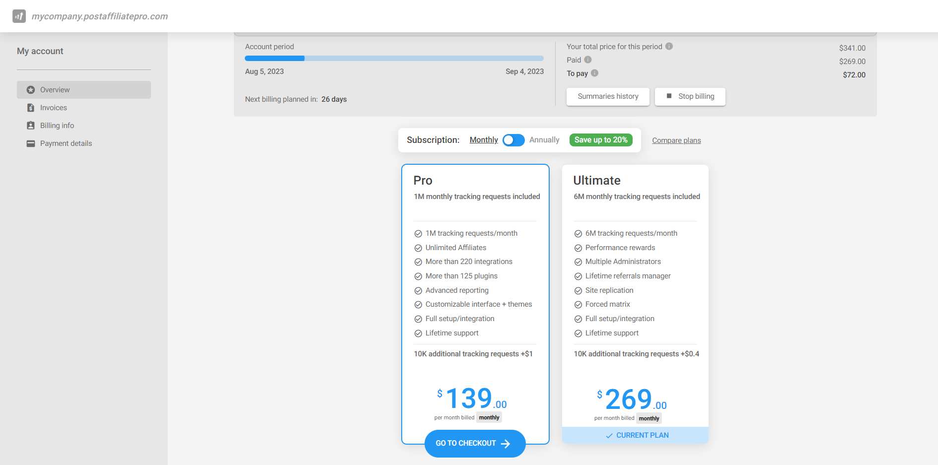Viewport: 938px width, 465px height.
Task: Click the Overview star icon in sidebar
Action: [x=31, y=90]
